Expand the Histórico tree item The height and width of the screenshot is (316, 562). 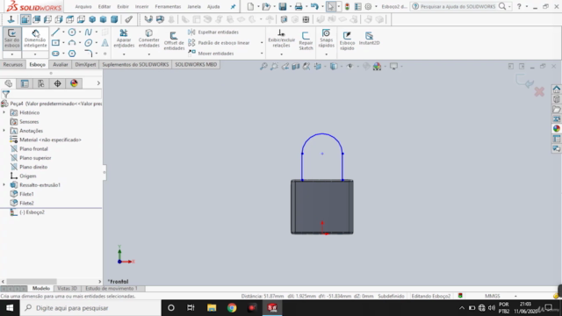click(x=4, y=112)
